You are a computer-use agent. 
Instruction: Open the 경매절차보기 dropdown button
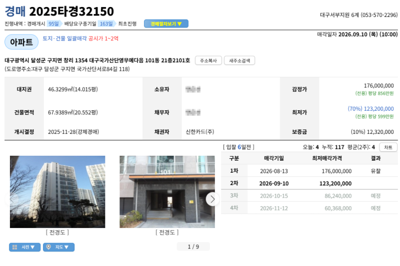coord(166,23)
